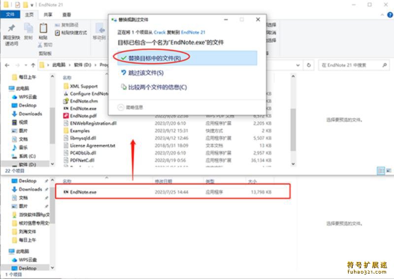394x279 pixels.
Task: Choose Skip this file option
Action: point(142,73)
